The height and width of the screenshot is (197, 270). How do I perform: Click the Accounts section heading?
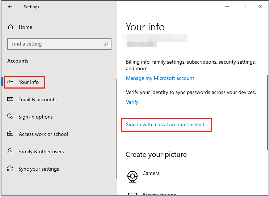(x=18, y=61)
